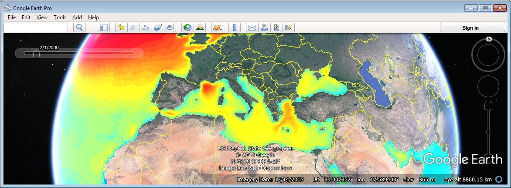
Task: Add a new placemark
Action: coord(121,27)
